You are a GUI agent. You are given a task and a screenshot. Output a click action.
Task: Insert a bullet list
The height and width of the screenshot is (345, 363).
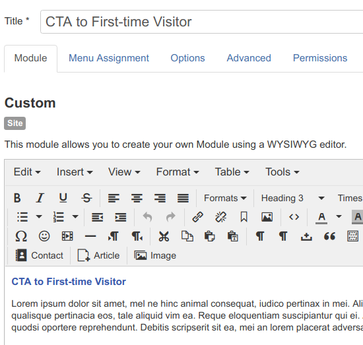[22, 217]
